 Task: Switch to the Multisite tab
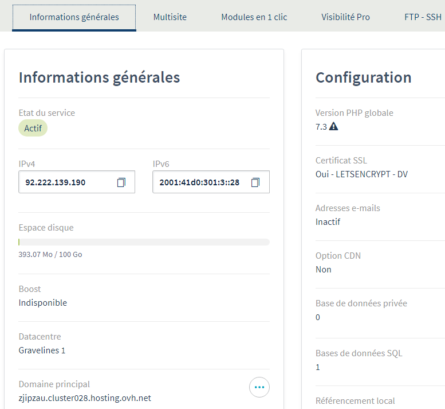tap(170, 17)
